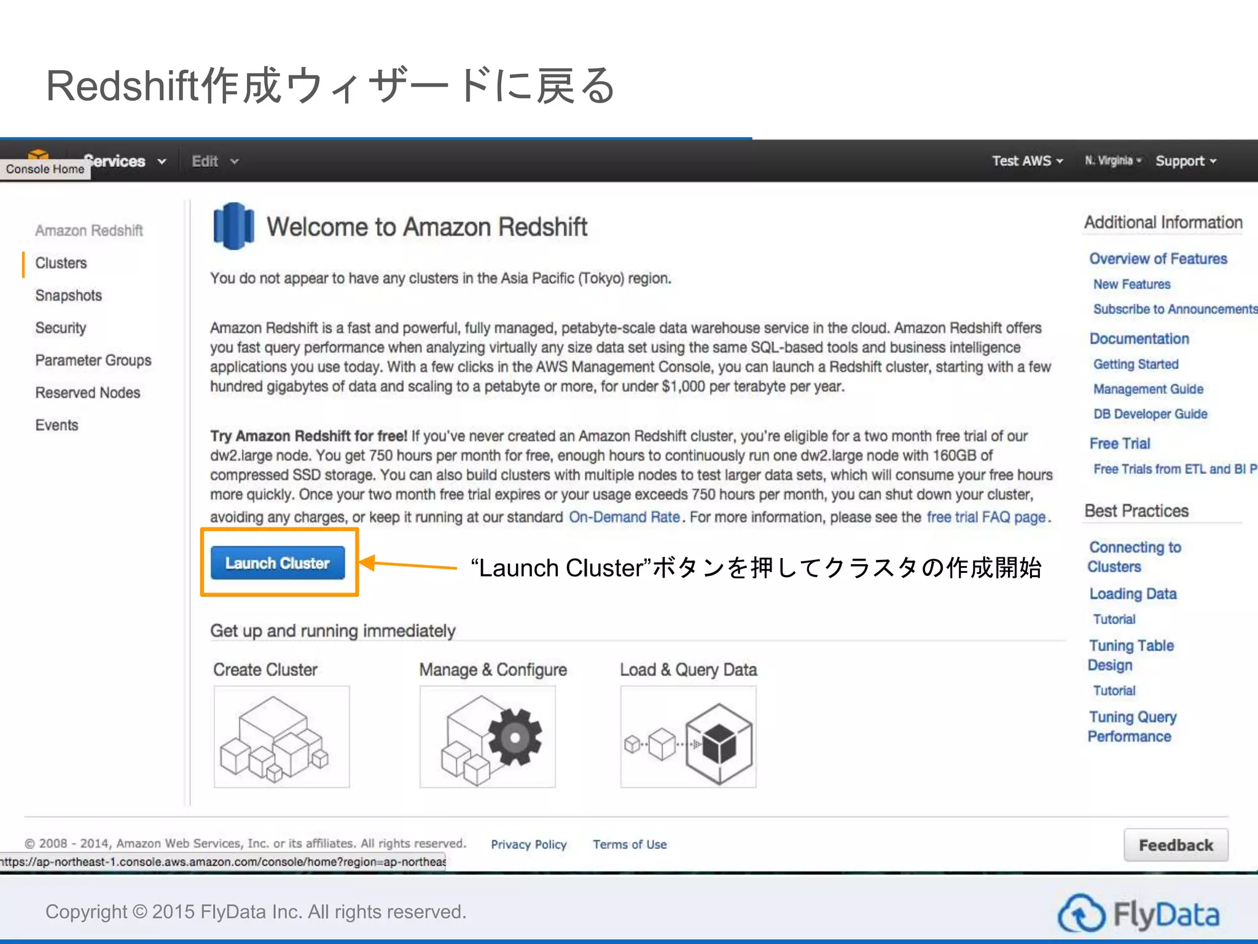Open the Test AWS account dropdown
Viewport: 1258px width, 944px height.
click(1027, 161)
